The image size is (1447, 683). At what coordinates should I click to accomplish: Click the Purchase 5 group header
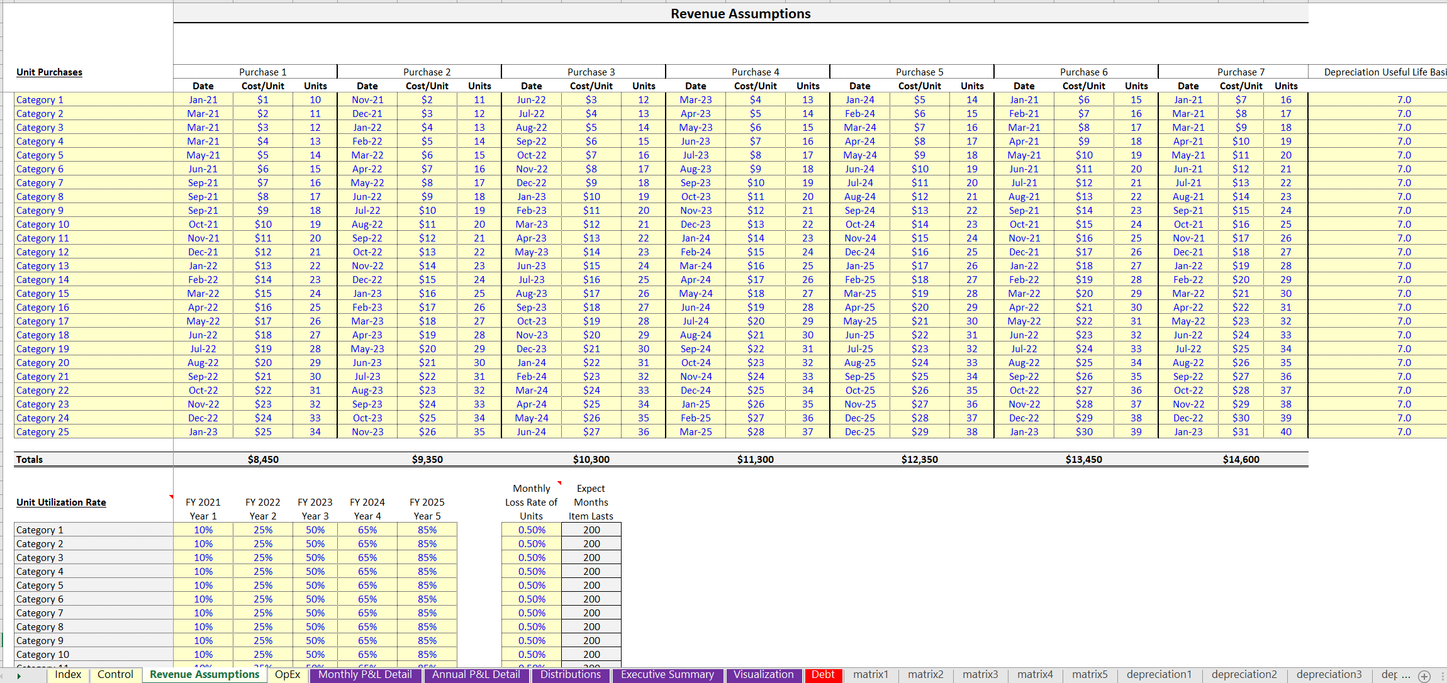(919, 72)
